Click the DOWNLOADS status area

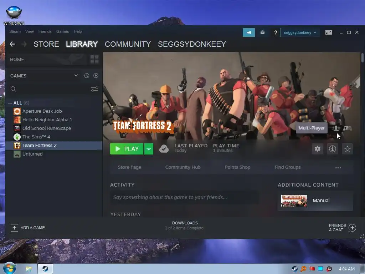point(184,225)
